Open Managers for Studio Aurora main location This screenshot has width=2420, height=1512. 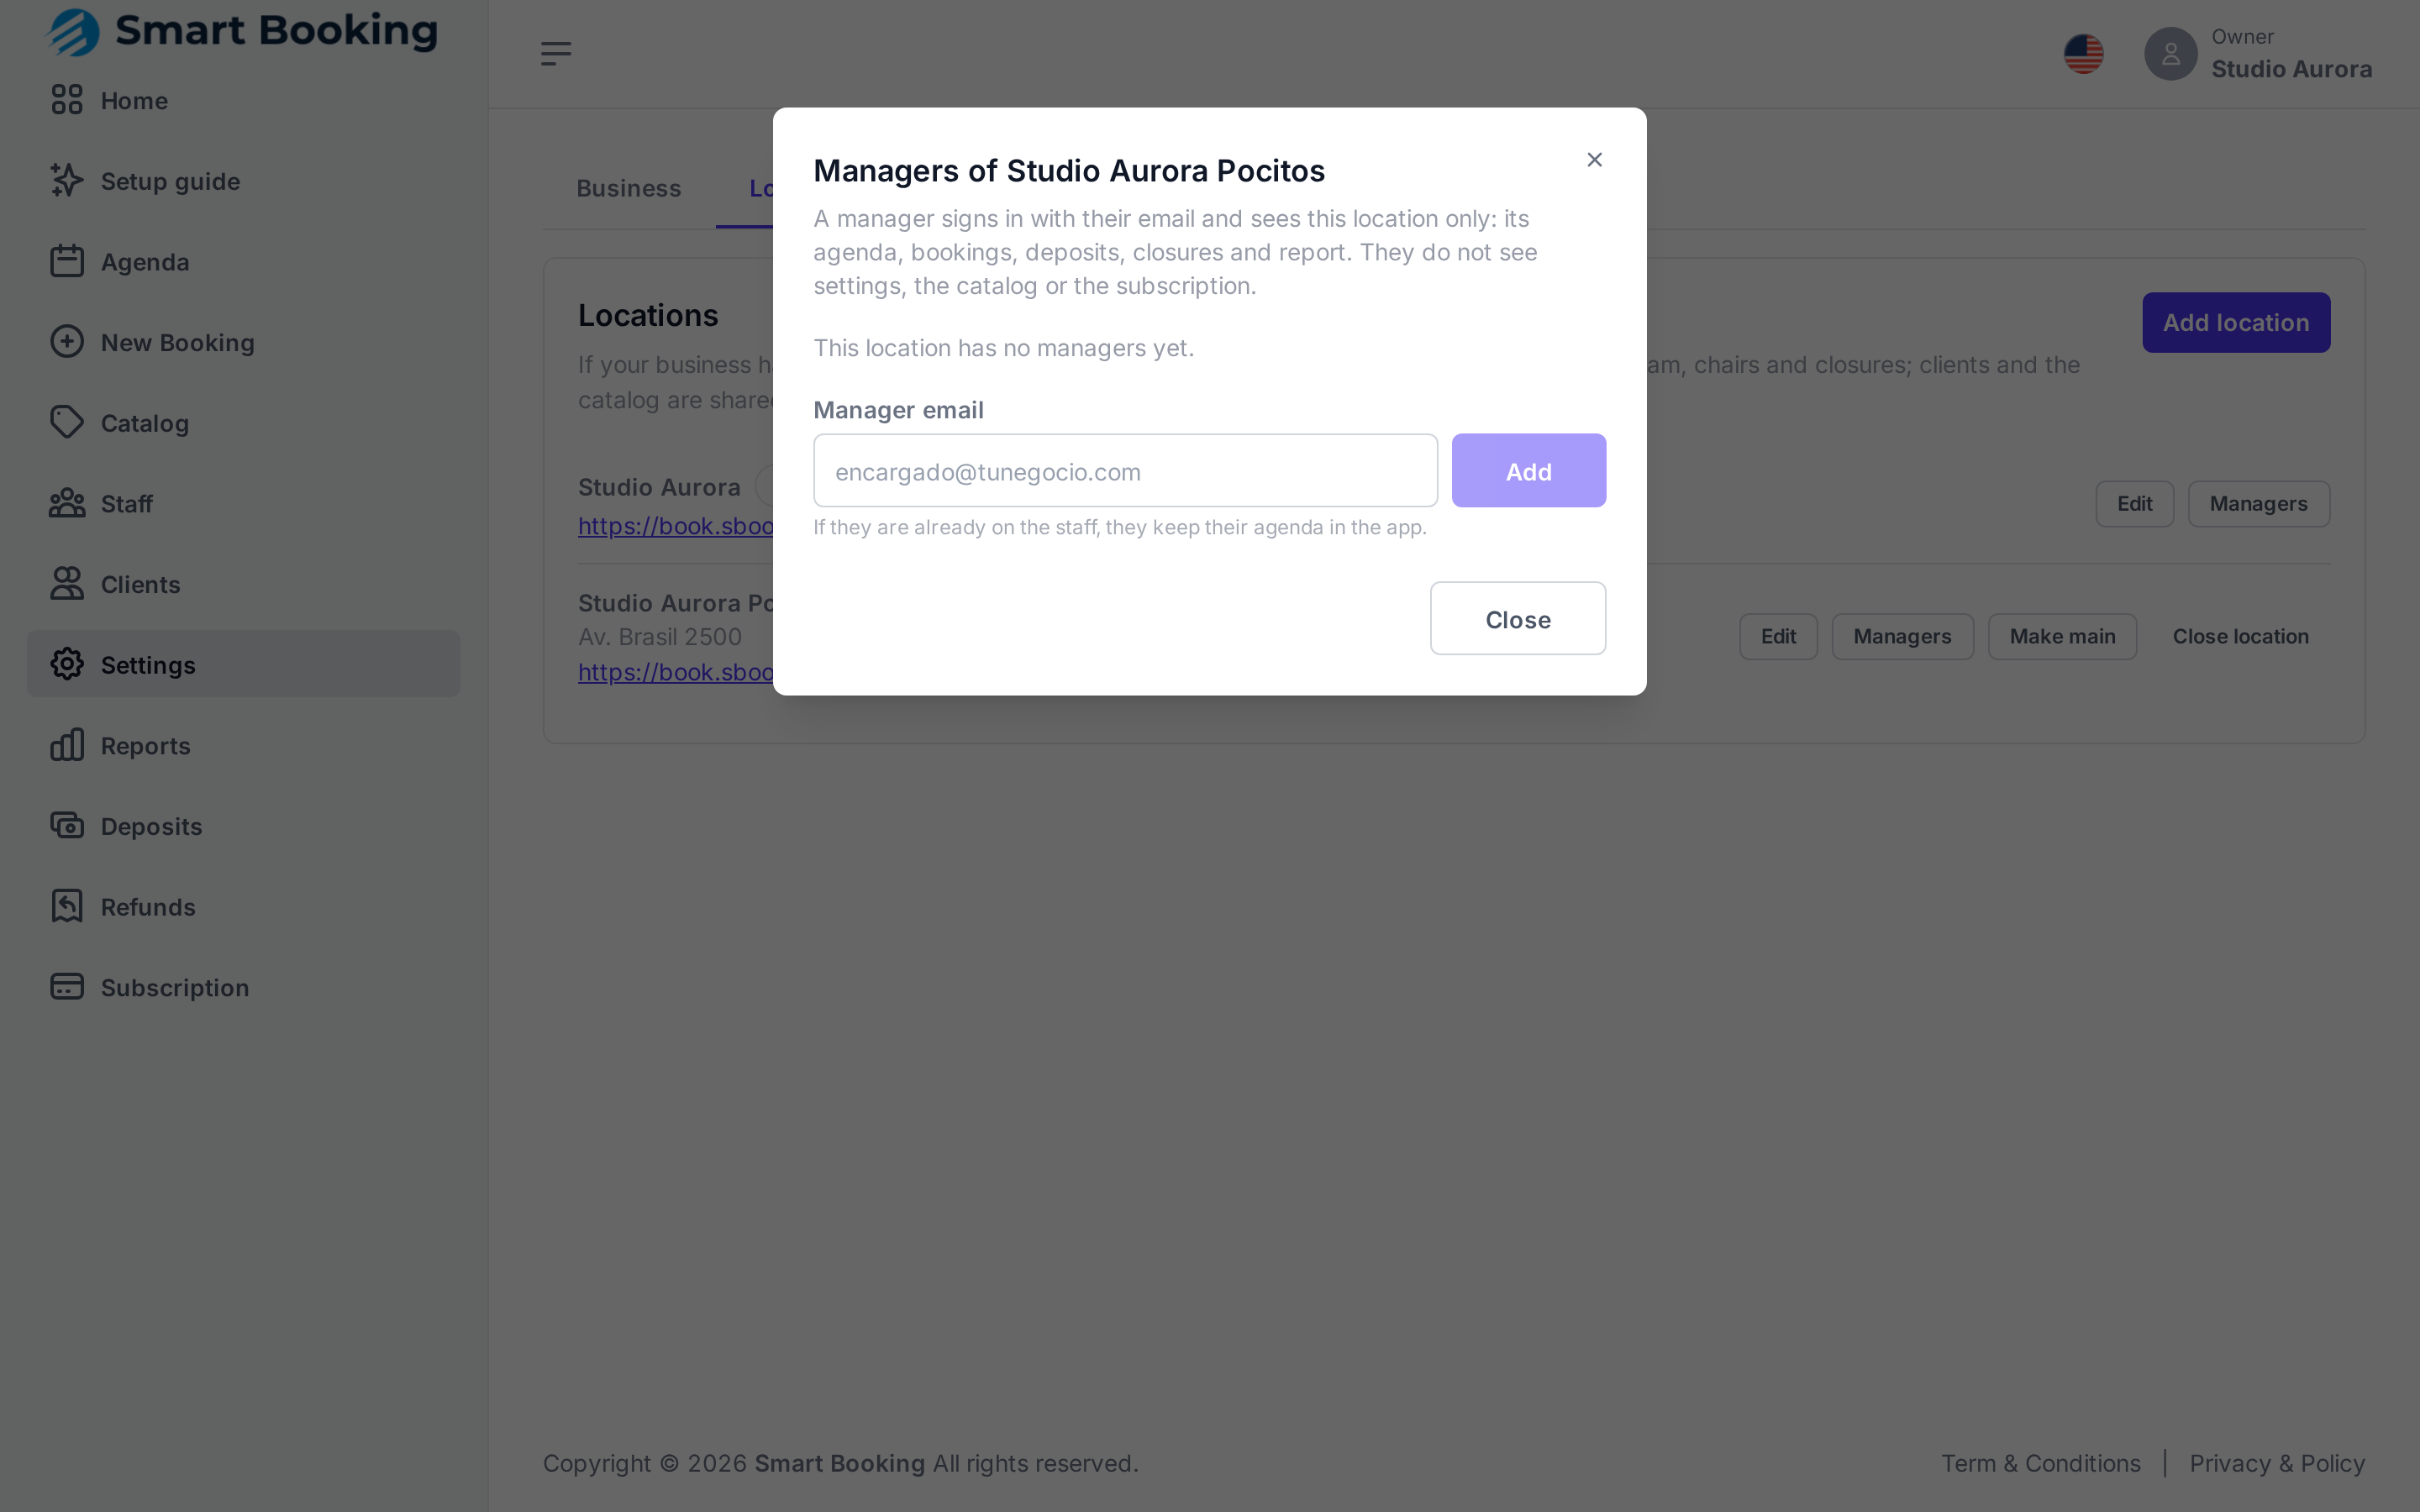point(2258,504)
